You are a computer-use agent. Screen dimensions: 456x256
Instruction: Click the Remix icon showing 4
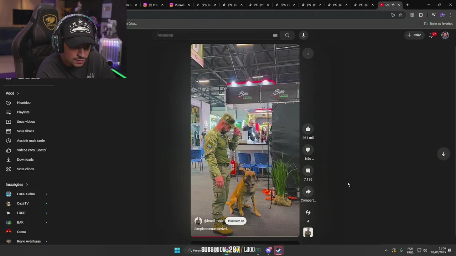point(308,213)
